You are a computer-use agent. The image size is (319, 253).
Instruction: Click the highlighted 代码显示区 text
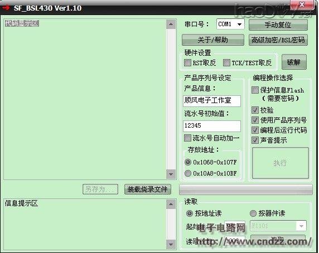pyautogui.click(x=22, y=23)
